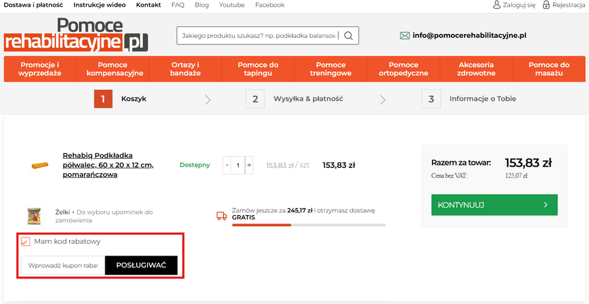Image resolution: width=589 pixels, height=304 pixels.
Task: Open the Promocje i wyprzedaże menu
Action: [40, 69]
